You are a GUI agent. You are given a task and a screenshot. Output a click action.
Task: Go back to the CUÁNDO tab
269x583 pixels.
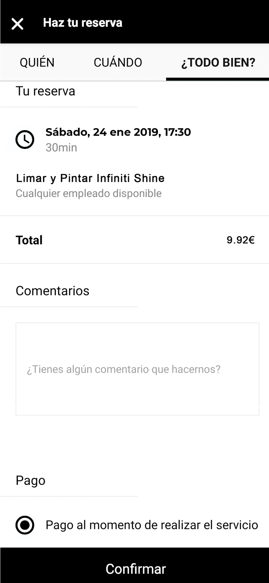(118, 63)
